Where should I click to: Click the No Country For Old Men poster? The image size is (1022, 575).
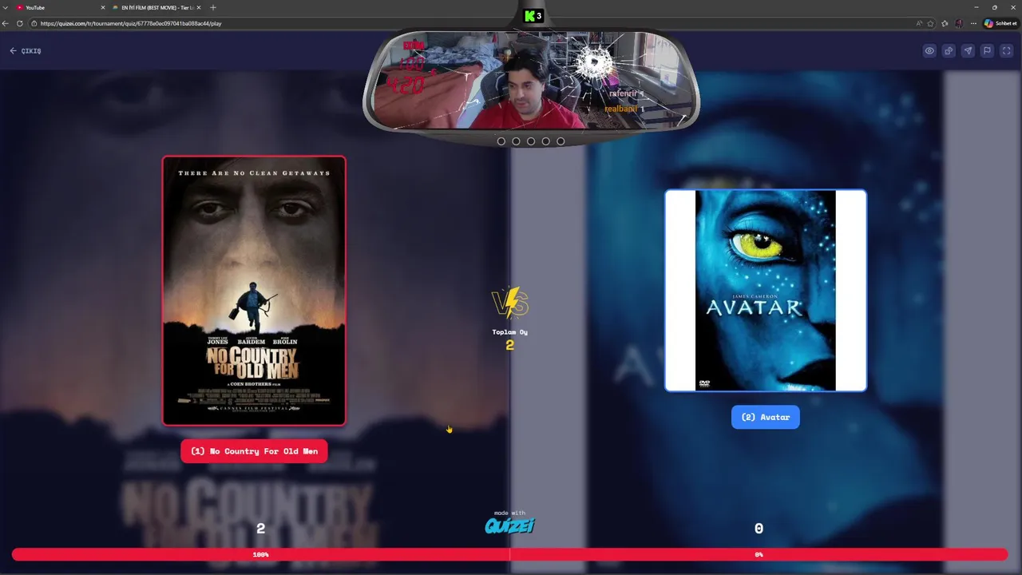tap(254, 291)
